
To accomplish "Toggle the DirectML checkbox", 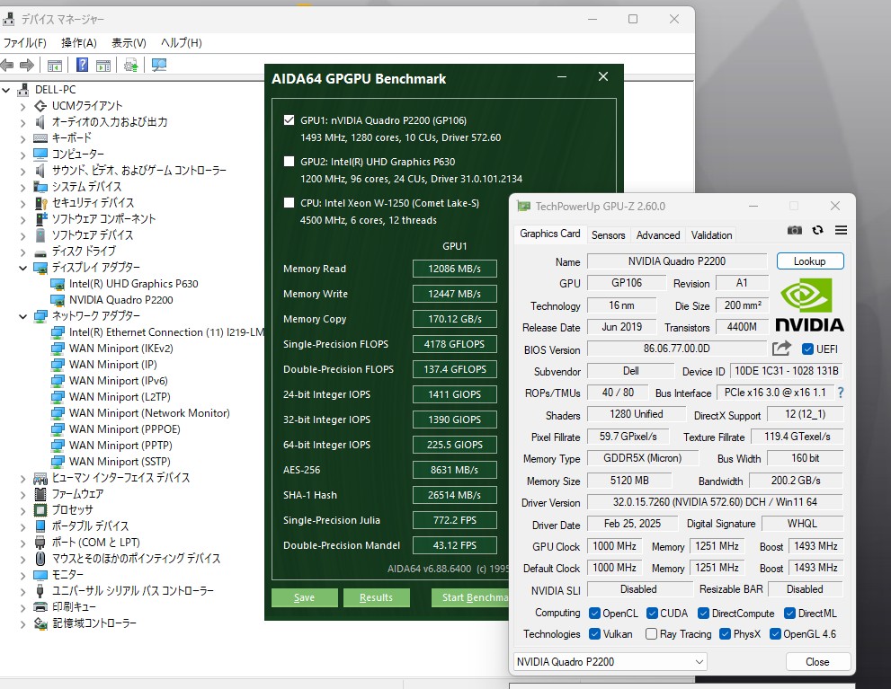I will click(790, 613).
